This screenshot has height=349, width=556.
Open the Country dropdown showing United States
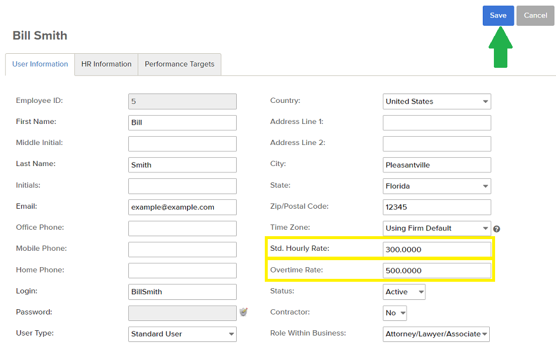coord(437,102)
